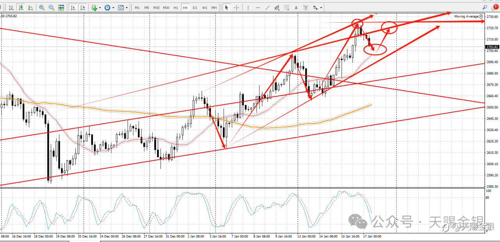Select candlestick chart mode
This screenshot has height=242, width=500.
pos(21,7)
